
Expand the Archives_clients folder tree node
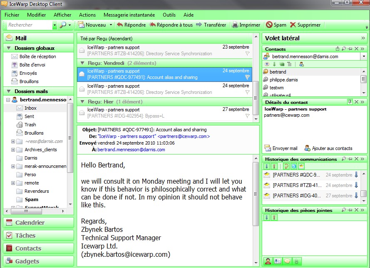pos(13,150)
